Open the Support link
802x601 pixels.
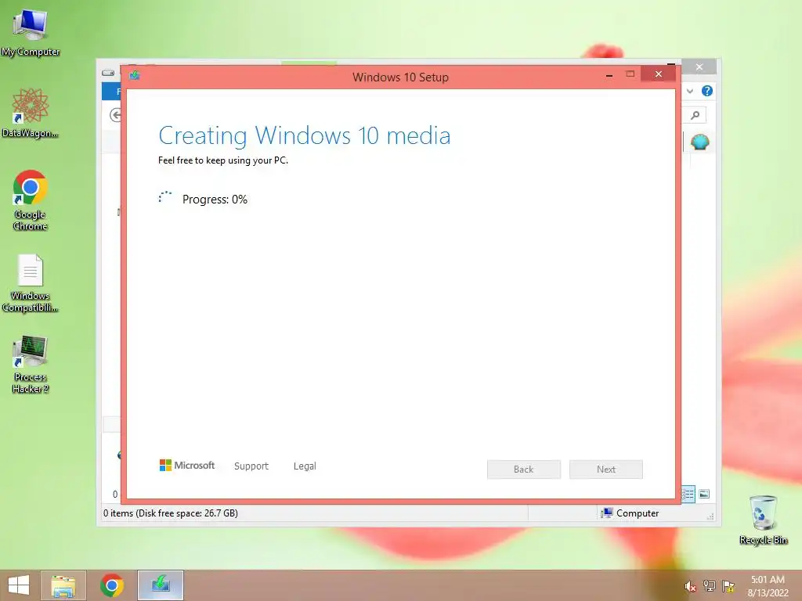(251, 466)
